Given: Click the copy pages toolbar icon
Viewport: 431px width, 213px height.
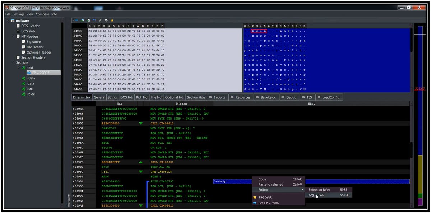Looking at the screenshot, I should [x=106, y=20].
